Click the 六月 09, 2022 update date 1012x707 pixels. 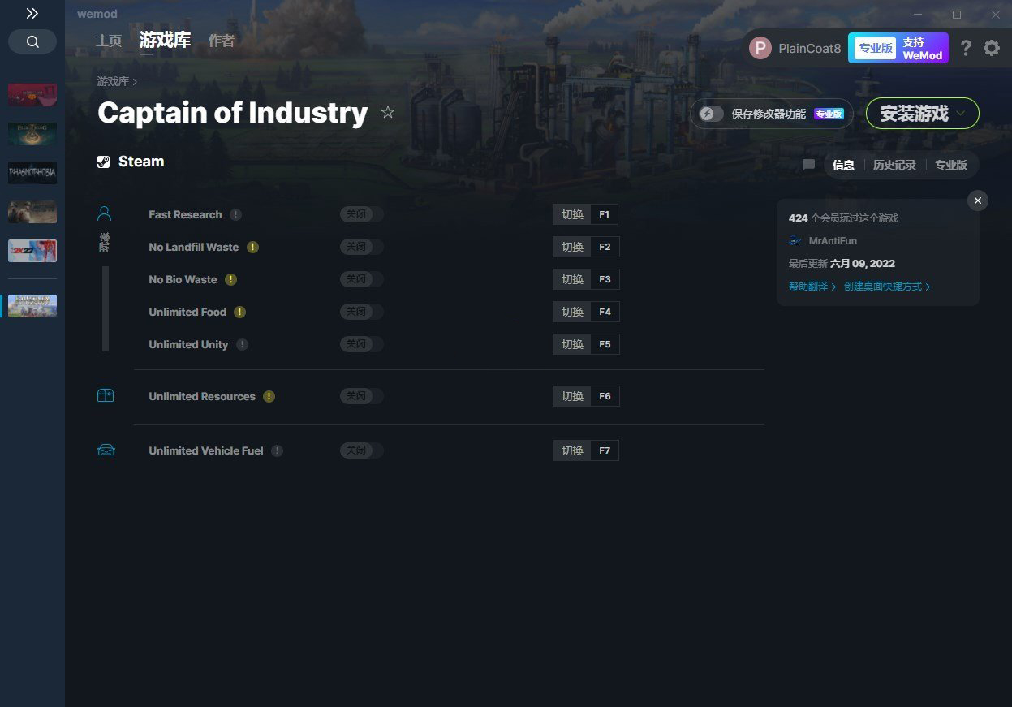point(863,264)
